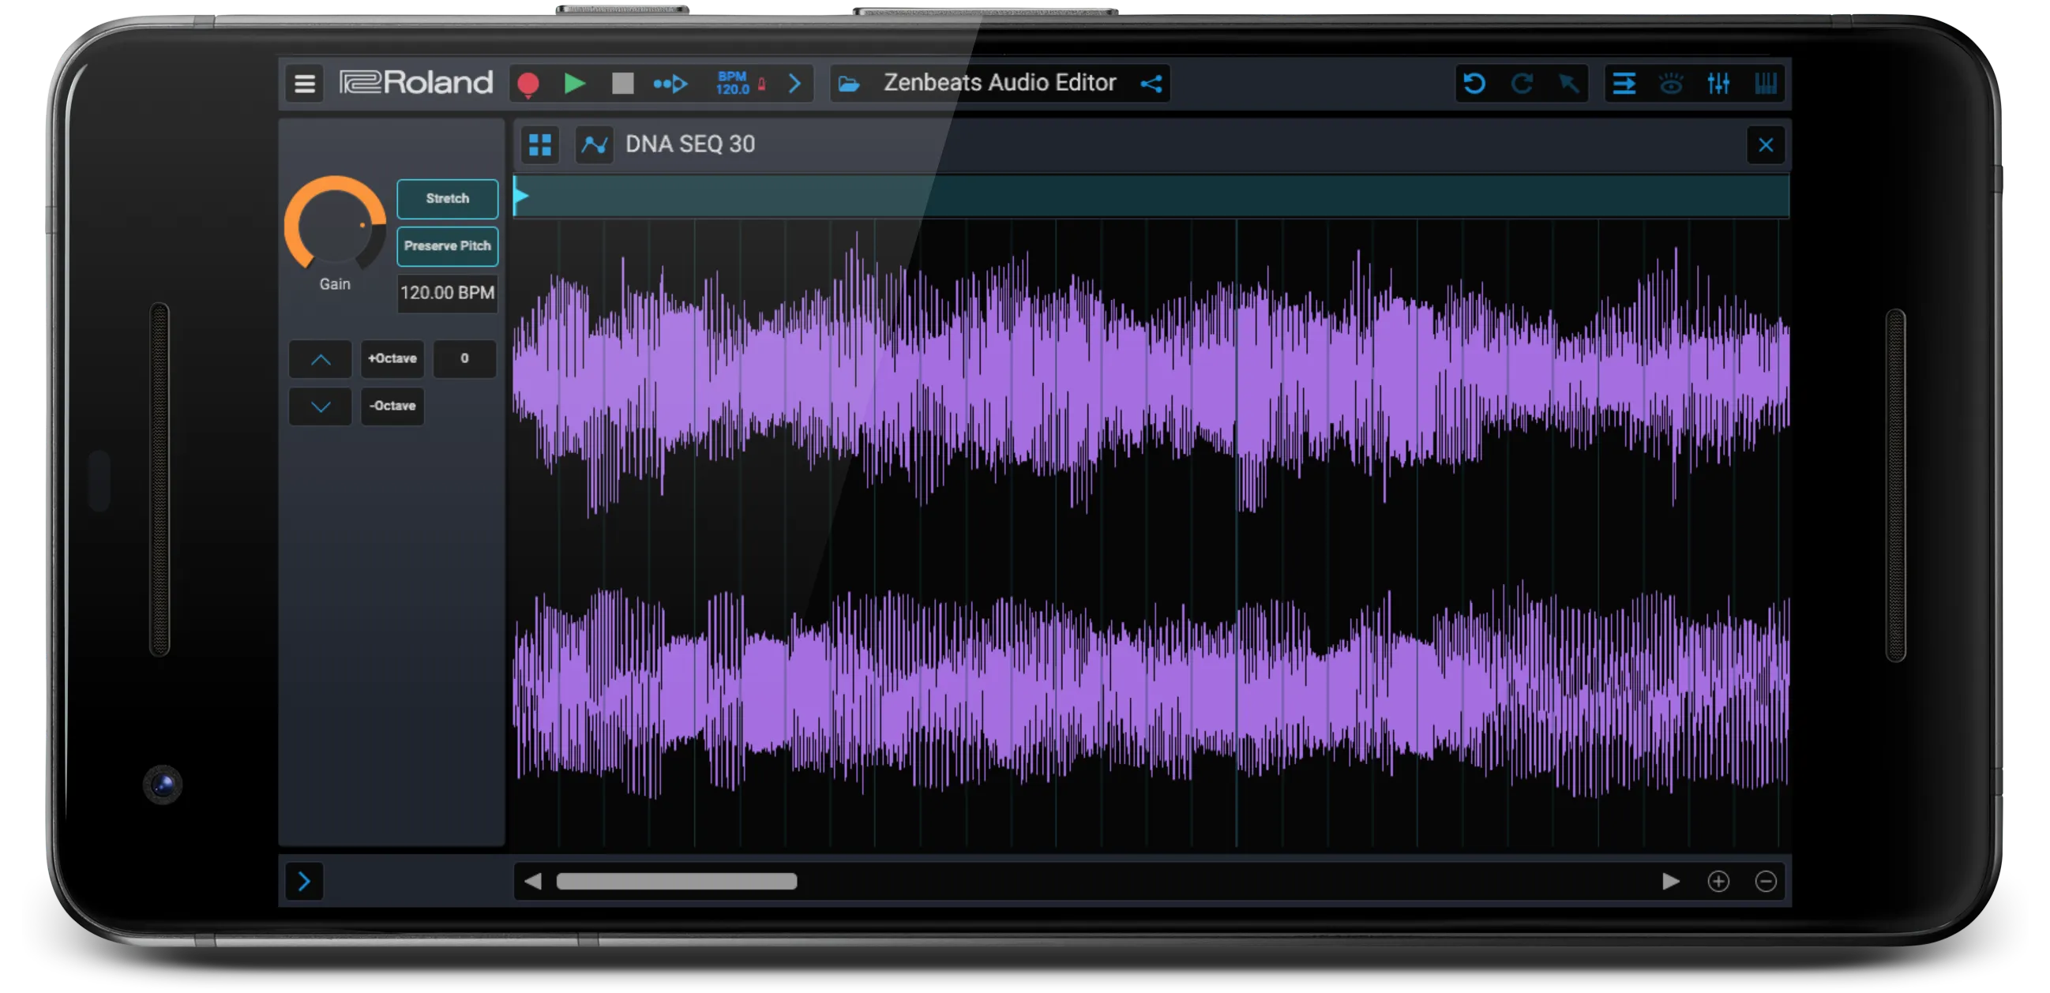The width and height of the screenshot is (2050, 993).
Task: Open the folder file browser icon
Action: coord(849,84)
